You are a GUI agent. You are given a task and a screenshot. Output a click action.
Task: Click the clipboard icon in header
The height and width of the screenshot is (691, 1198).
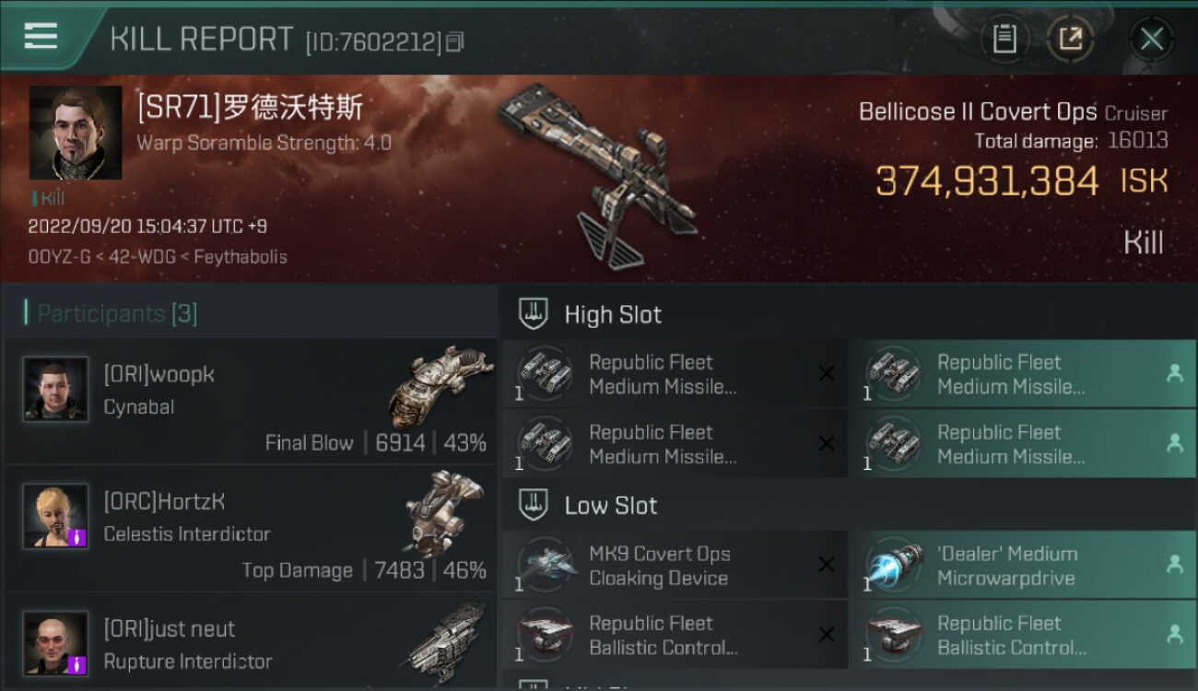click(x=1004, y=39)
